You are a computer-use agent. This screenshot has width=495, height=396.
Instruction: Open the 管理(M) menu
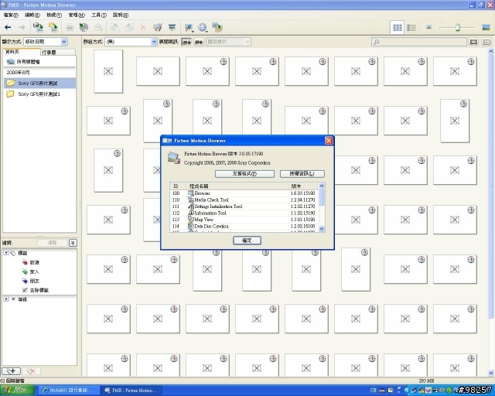(x=77, y=15)
